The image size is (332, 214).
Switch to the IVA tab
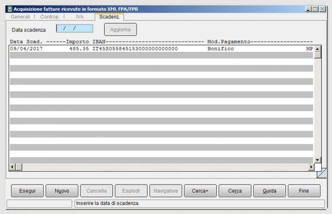pyautogui.click(x=80, y=17)
